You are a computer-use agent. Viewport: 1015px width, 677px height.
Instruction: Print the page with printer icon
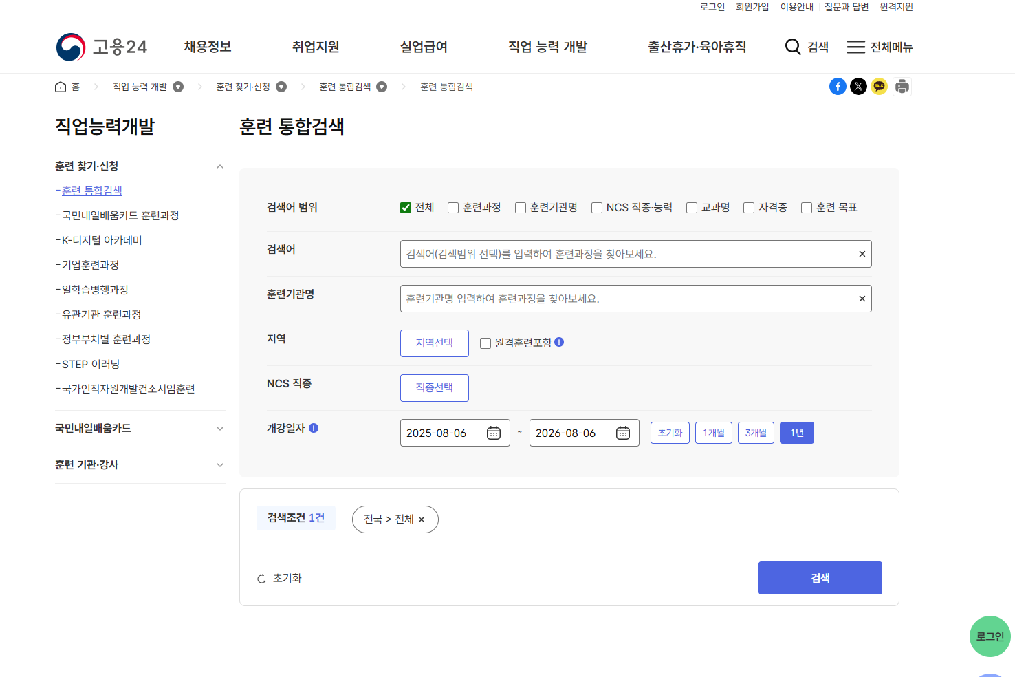point(902,86)
